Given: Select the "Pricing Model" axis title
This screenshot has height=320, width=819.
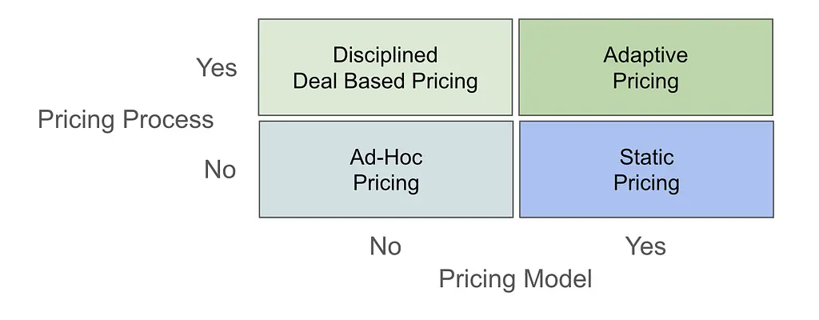Looking at the screenshot, I should tap(516, 279).
